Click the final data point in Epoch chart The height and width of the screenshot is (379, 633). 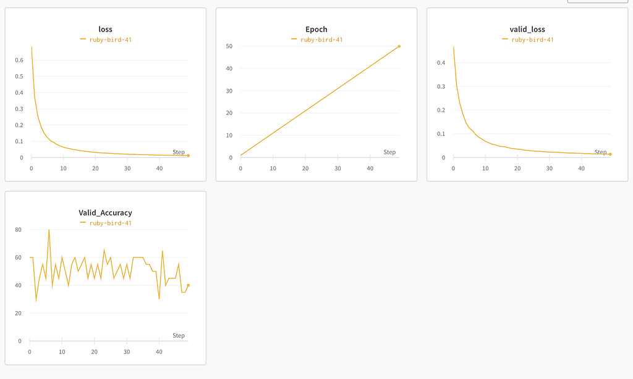point(399,46)
